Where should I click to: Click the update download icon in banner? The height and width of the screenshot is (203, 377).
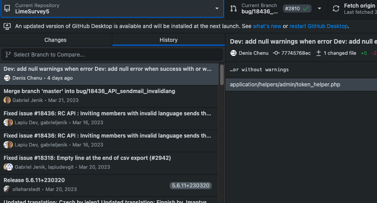coord(7,26)
